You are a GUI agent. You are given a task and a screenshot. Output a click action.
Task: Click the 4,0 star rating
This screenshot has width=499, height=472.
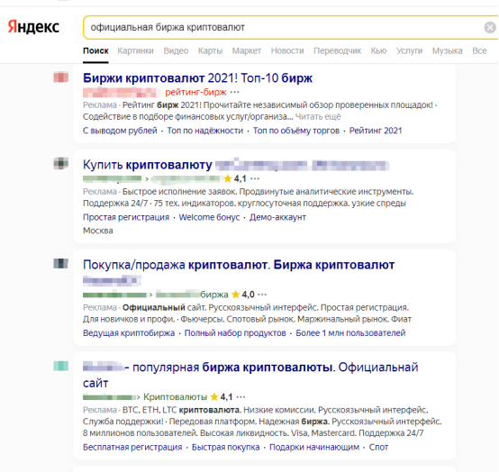[243, 295]
